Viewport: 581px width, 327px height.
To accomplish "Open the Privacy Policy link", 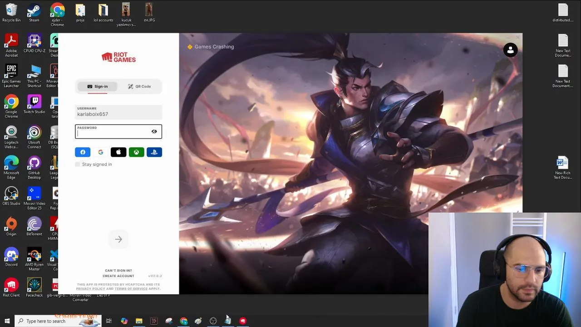I will pos(90,289).
